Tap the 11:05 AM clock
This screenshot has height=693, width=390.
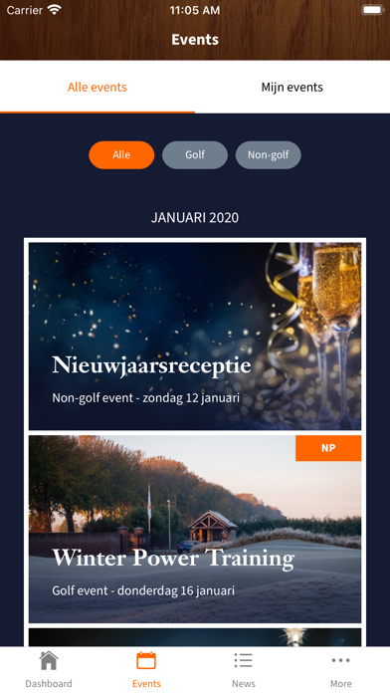click(195, 10)
